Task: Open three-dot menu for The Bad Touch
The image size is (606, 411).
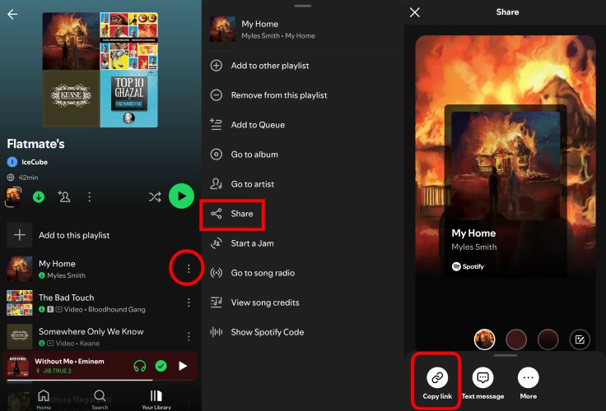Action: click(x=189, y=302)
